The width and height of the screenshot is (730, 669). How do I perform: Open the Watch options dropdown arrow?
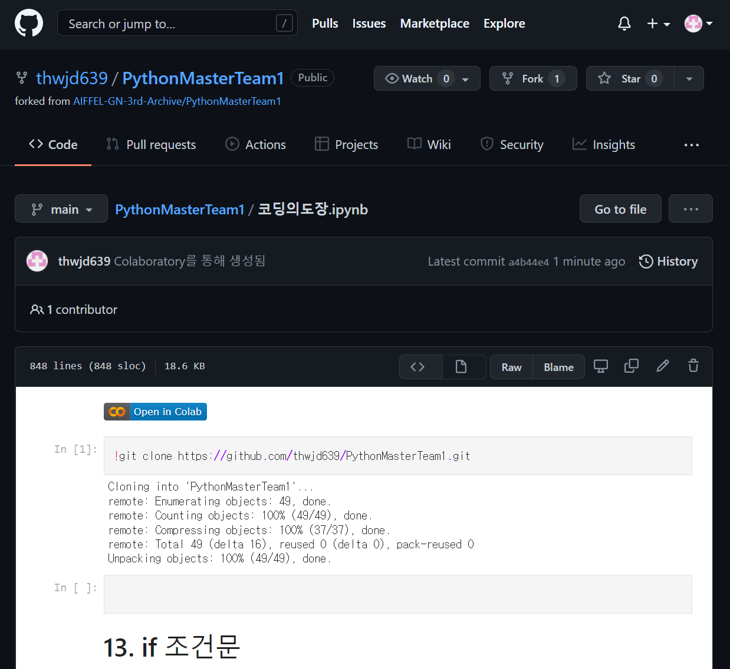point(465,78)
